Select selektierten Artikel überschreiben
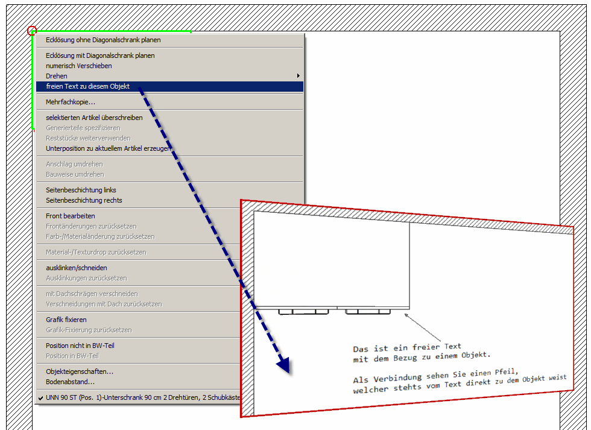The width and height of the screenshot is (591, 430). tap(94, 118)
